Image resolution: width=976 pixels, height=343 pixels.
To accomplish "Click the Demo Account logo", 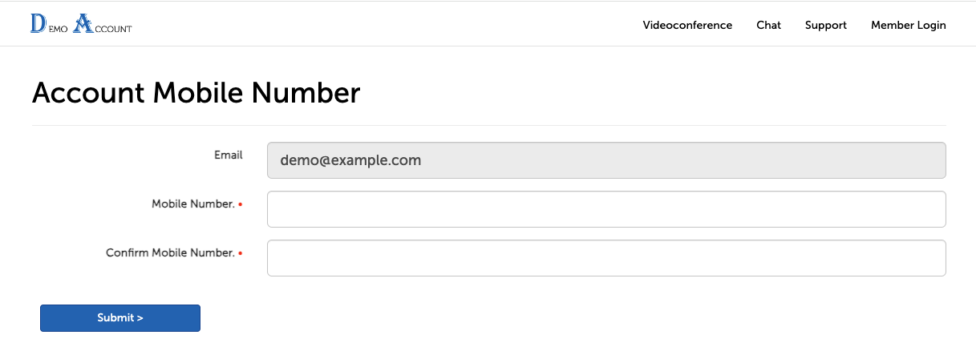I will [80, 25].
